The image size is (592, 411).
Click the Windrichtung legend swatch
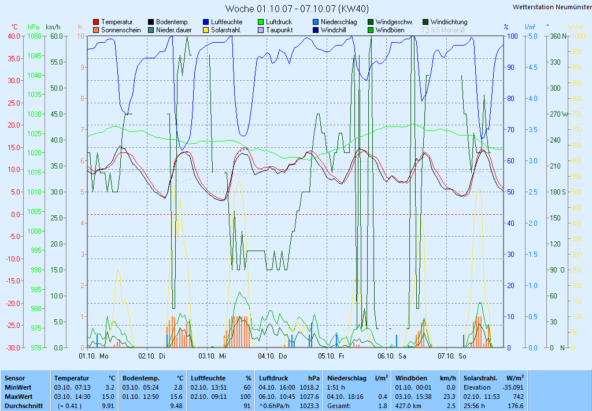click(425, 23)
